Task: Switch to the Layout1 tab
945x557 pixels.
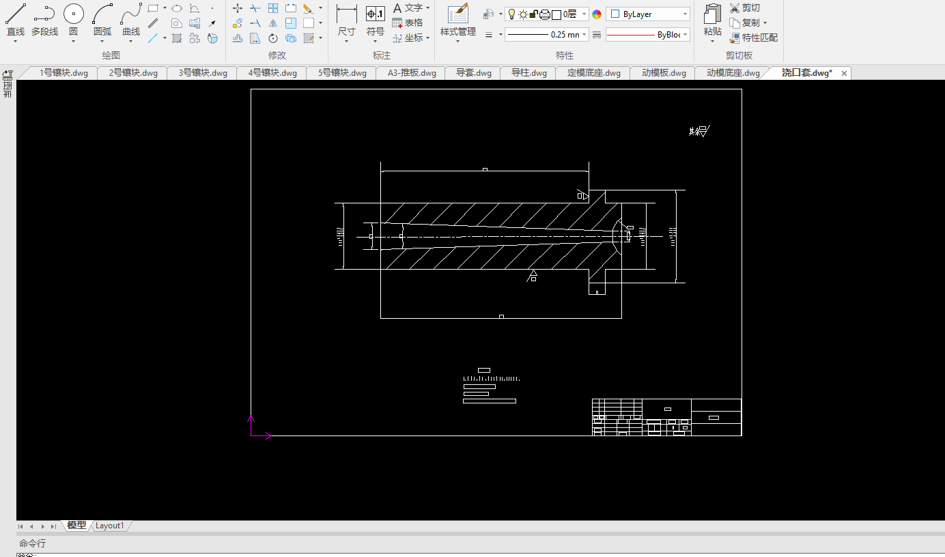Action: tap(110, 526)
